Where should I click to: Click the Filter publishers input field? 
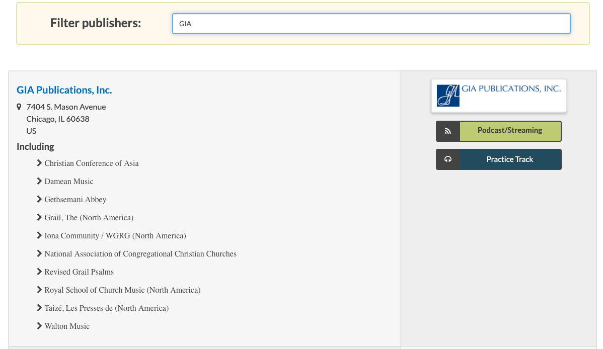pyautogui.click(x=371, y=24)
